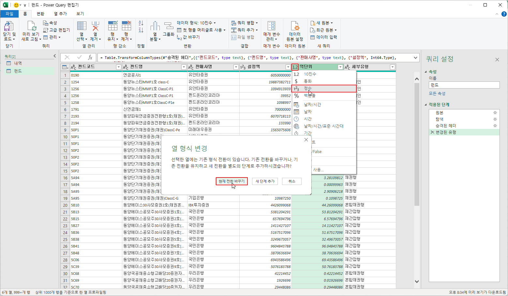Click the ABC type icon of 펀드코드 column
This screenshot has width=508, height=296.
[x=73, y=67]
